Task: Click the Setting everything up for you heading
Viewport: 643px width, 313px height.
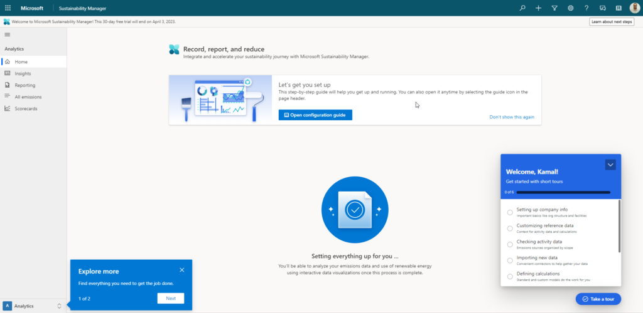Action: point(355,257)
